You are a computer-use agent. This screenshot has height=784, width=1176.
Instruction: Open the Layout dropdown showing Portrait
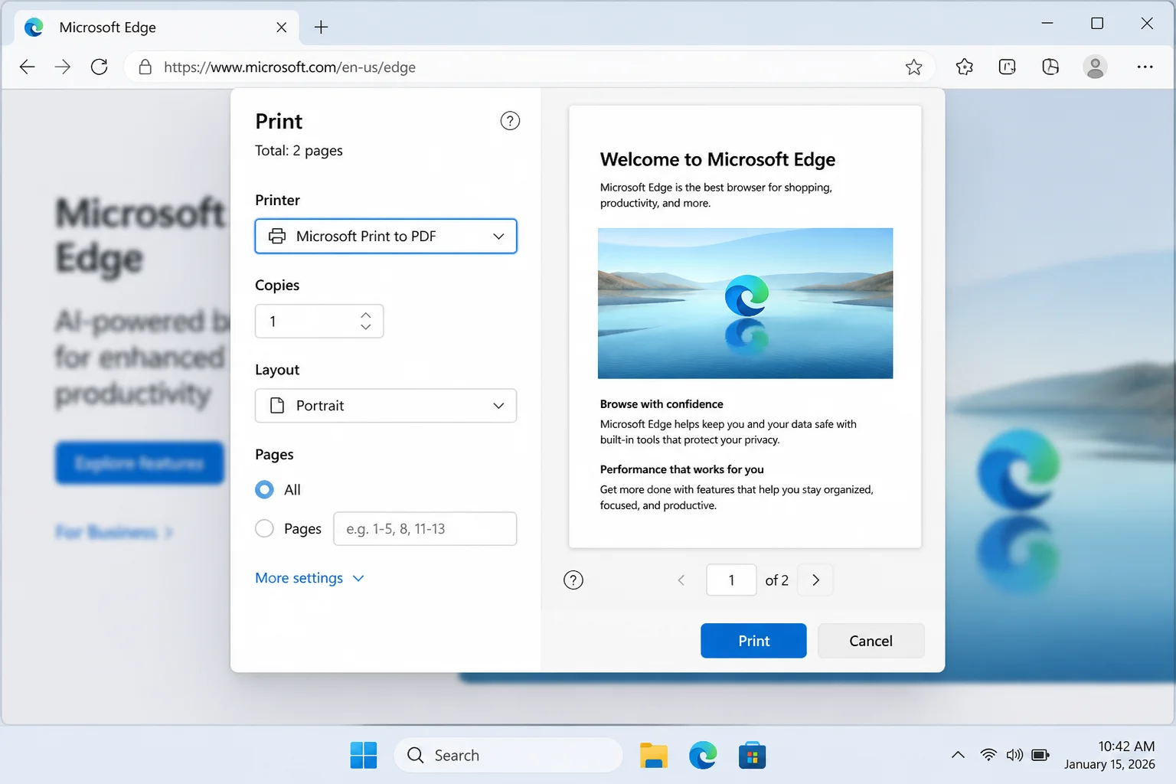[x=386, y=406]
